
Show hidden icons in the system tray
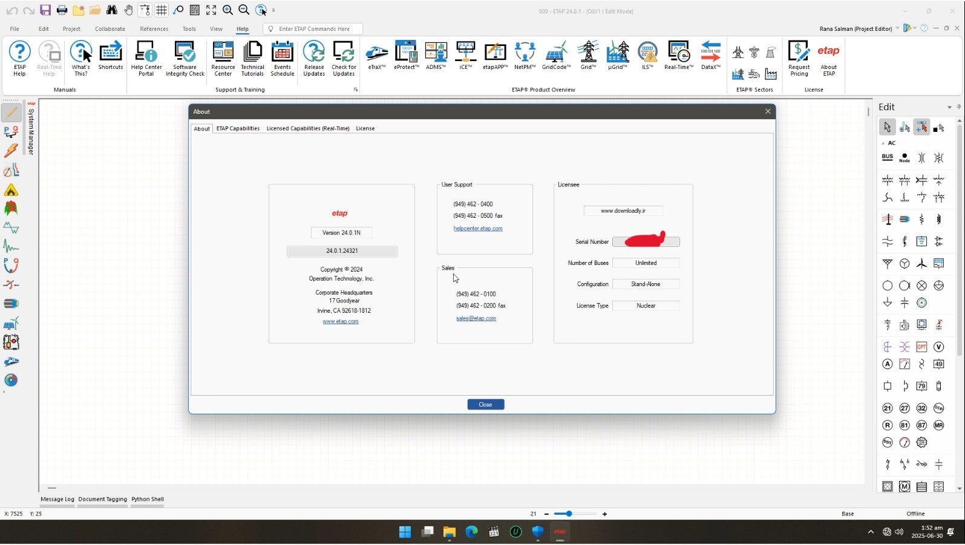click(871, 532)
